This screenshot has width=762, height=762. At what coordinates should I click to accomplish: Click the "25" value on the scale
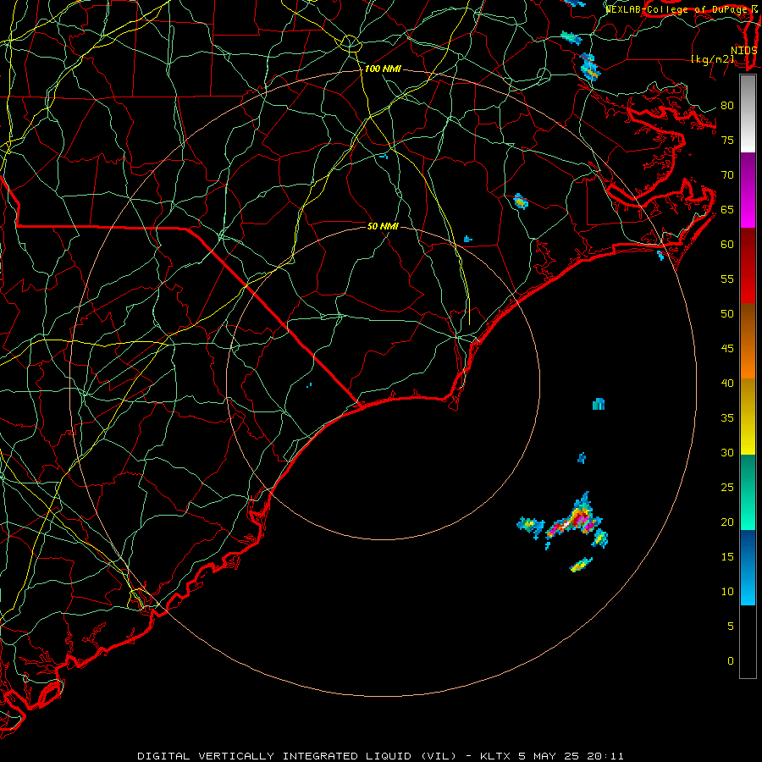727,488
